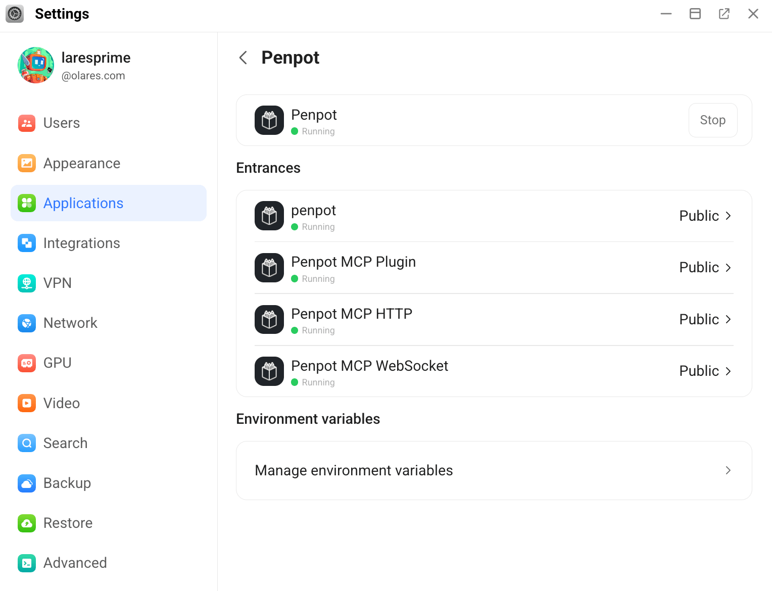This screenshot has width=772, height=591.
Task: Click the GPU sidebar icon
Action: coord(27,363)
